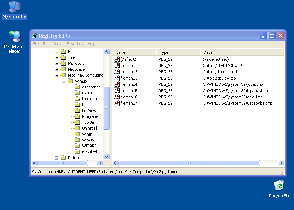Image resolution: width=294 pixels, height=210 pixels.
Task: Click values pane scroll right arrow
Action: (281, 163)
